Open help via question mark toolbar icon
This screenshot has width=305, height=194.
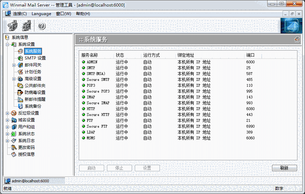42,26
